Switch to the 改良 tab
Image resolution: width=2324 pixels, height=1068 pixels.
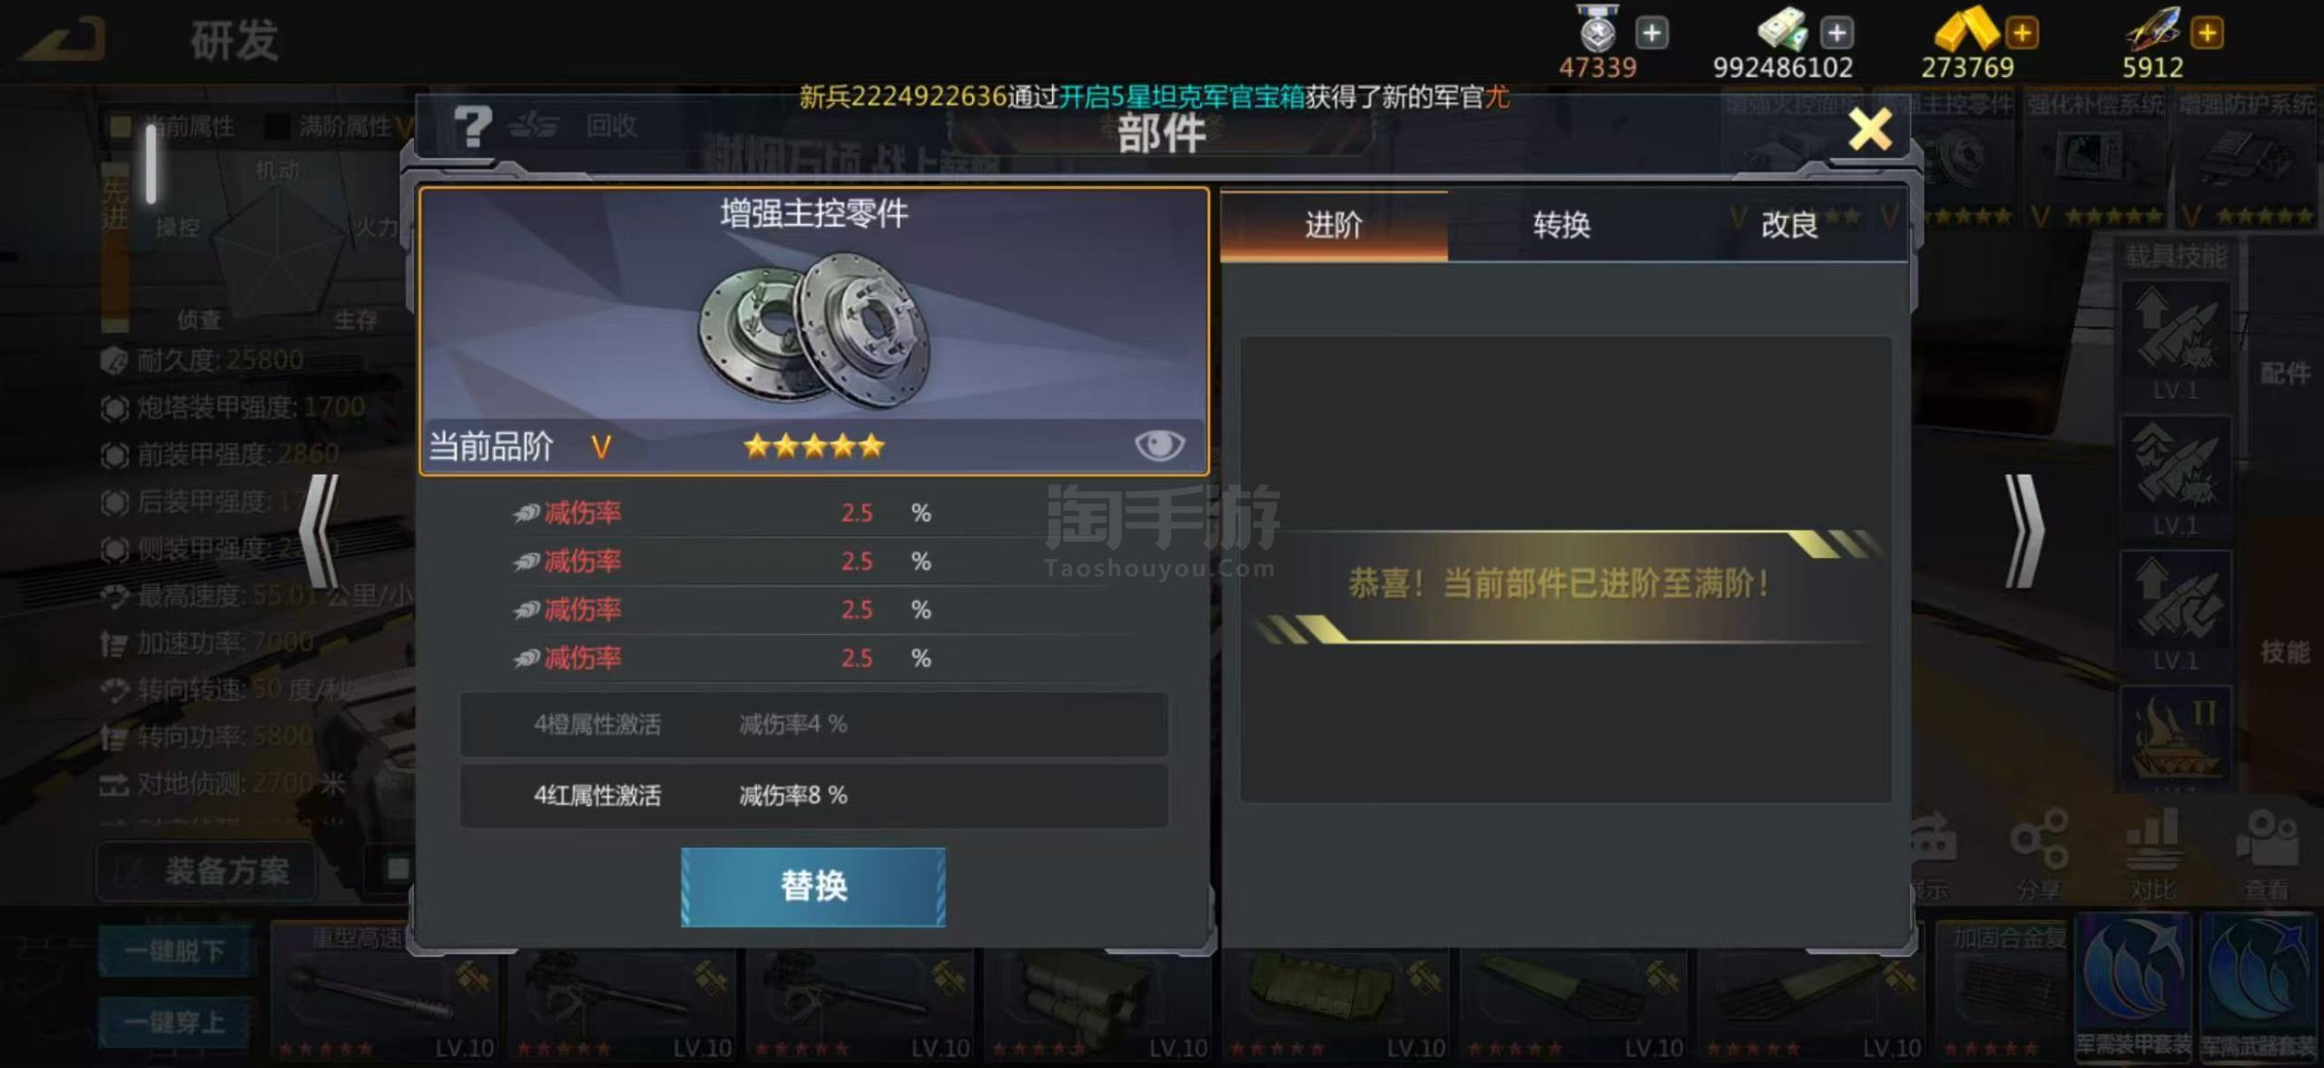pos(1789,225)
